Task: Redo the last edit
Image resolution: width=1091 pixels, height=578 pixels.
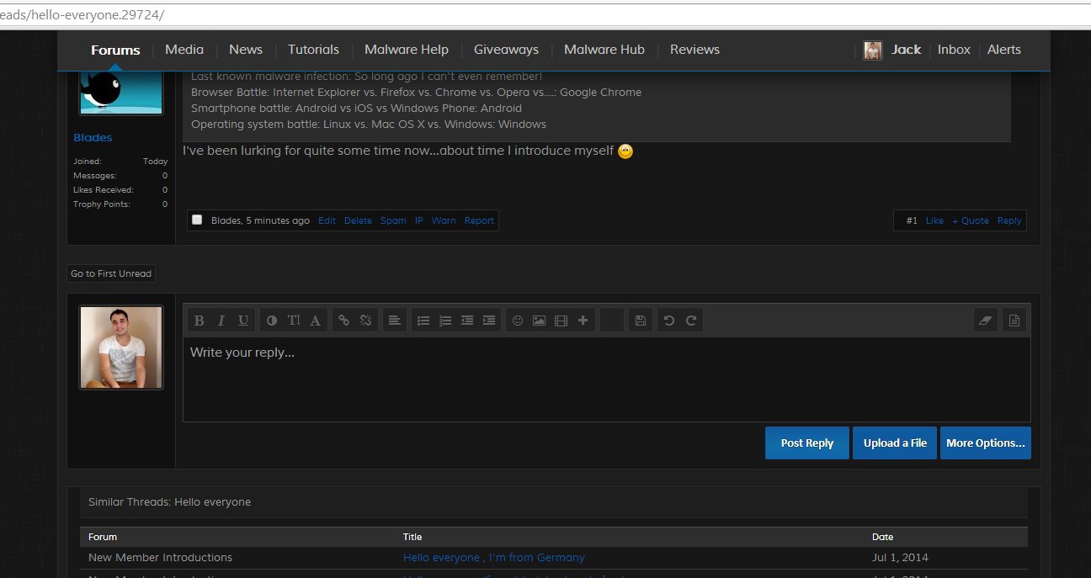Action: [691, 321]
